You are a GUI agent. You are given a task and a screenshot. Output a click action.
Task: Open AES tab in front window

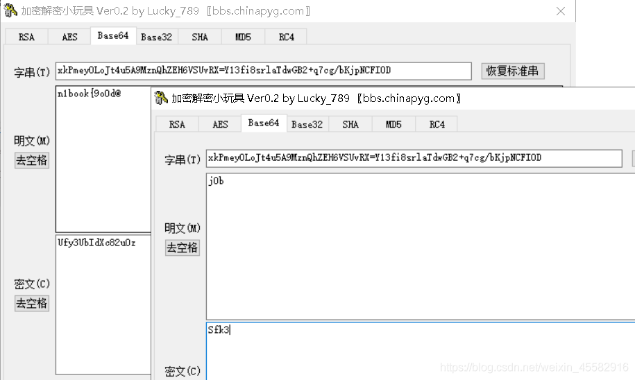[220, 124]
